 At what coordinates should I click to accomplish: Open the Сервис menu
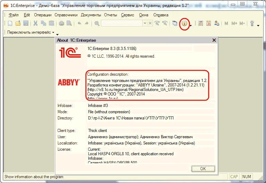point(128,15)
